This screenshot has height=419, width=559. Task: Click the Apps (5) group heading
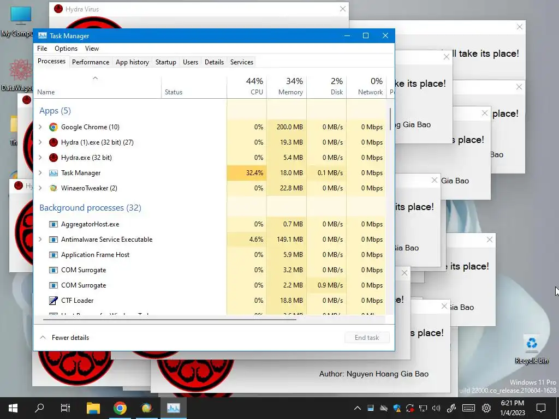(x=55, y=111)
